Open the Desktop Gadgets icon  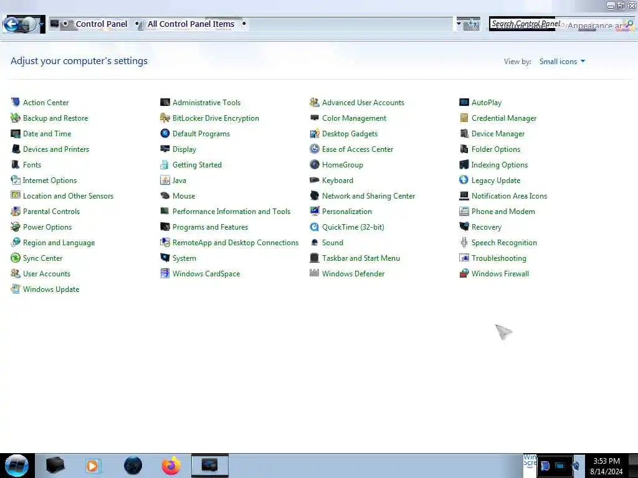pyautogui.click(x=315, y=134)
